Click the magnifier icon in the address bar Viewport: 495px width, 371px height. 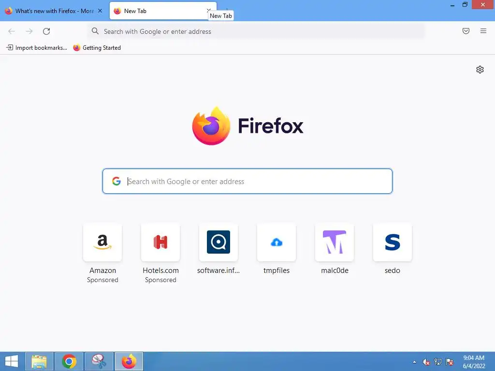95,31
